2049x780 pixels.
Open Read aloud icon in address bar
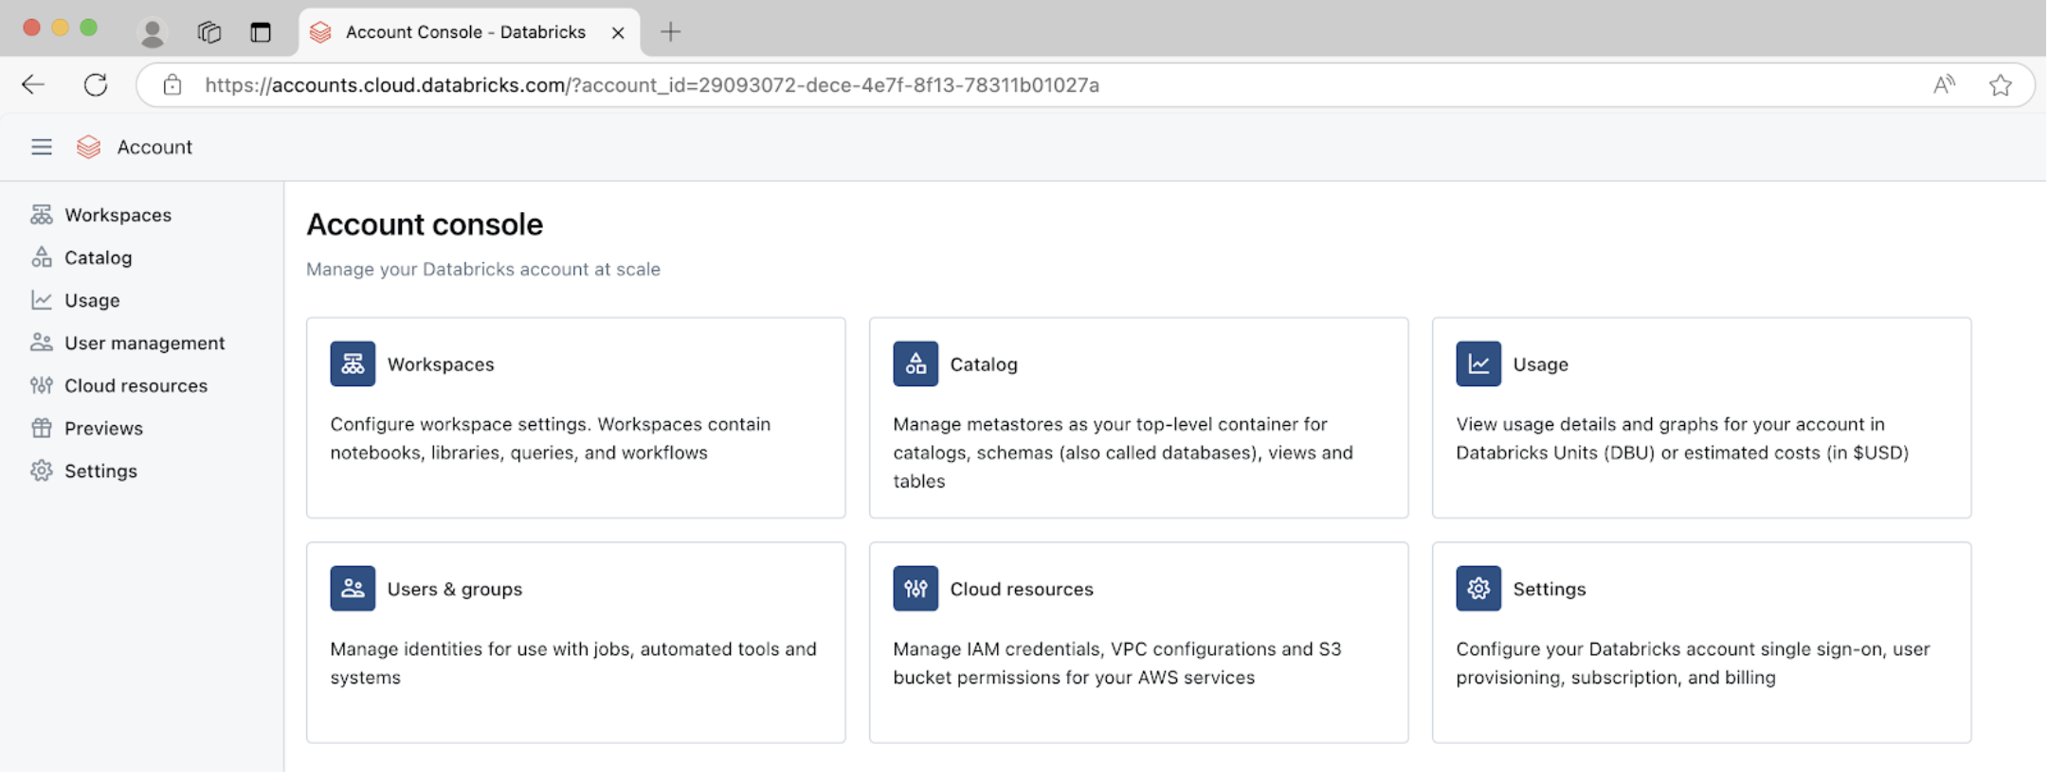click(1944, 85)
